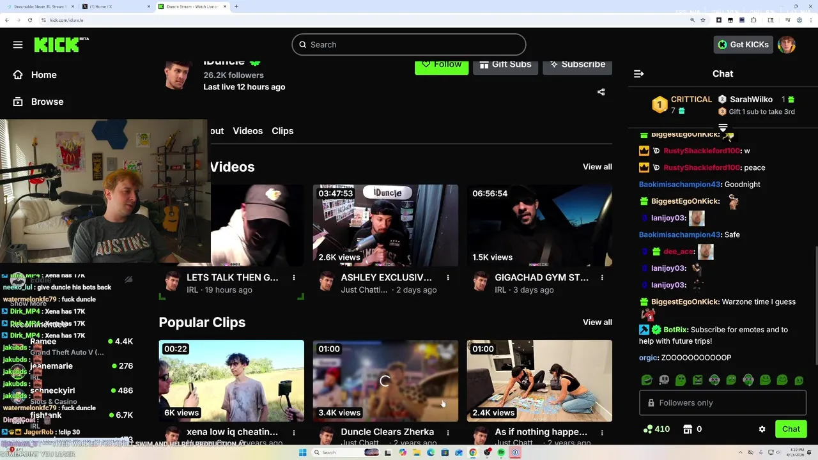Switch to the Videos tab
This screenshot has width=818, height=460.
click(x=247, y=131)
